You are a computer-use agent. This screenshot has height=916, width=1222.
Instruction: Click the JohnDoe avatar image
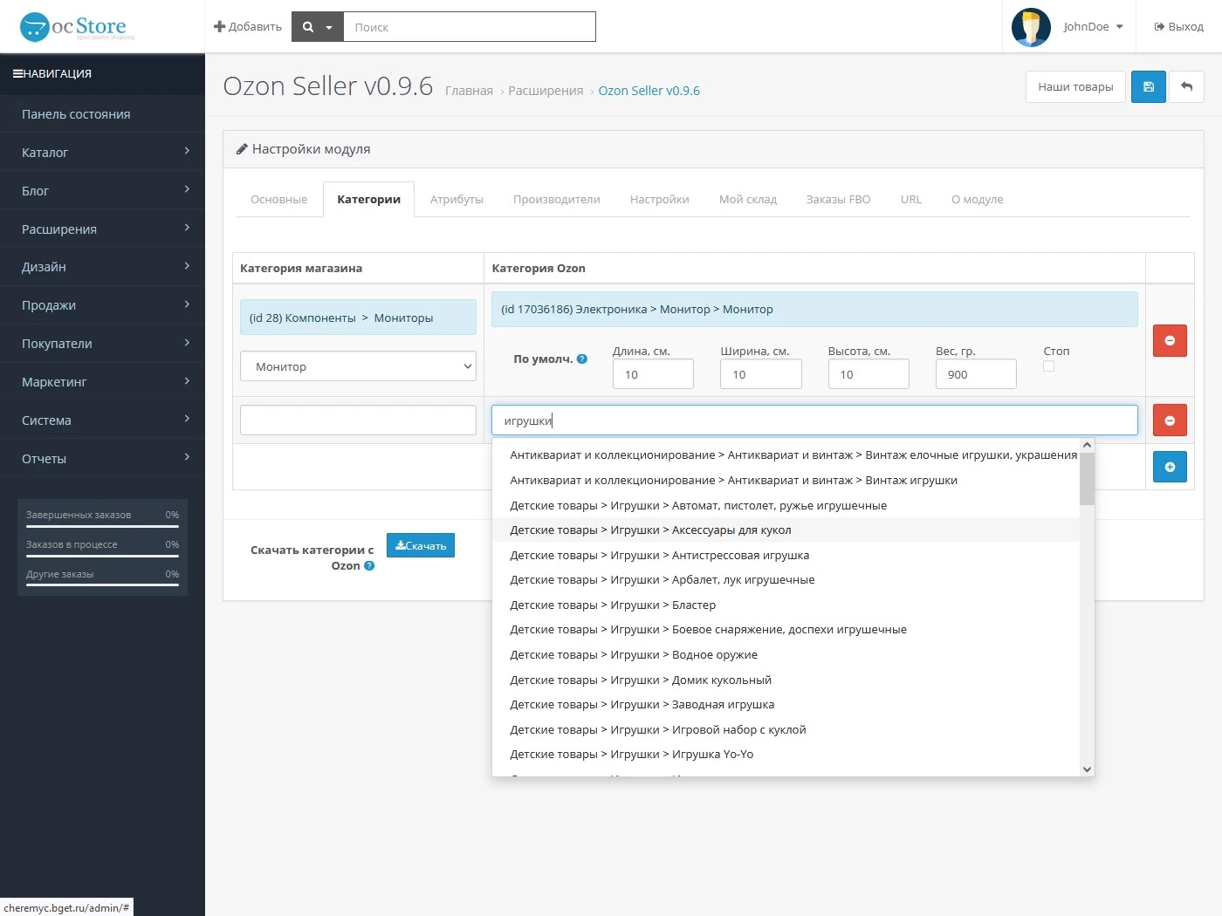[x=1031, y=27]
